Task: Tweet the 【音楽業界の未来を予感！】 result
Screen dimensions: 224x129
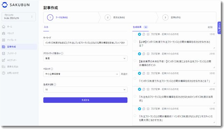Action: (x=139, y=54)
